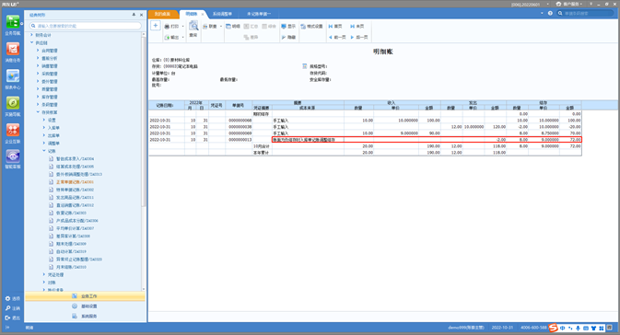Image resolution: width=620 pixels, height=335 pixels.
Task: Open the 业务导航 sidebar icon
Action: 13,22
